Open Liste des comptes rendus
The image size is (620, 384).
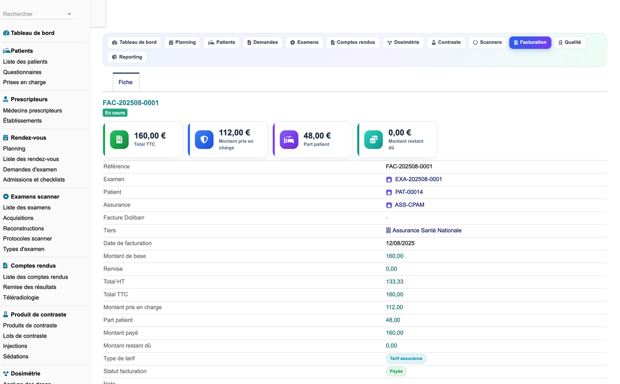(36, 277)
